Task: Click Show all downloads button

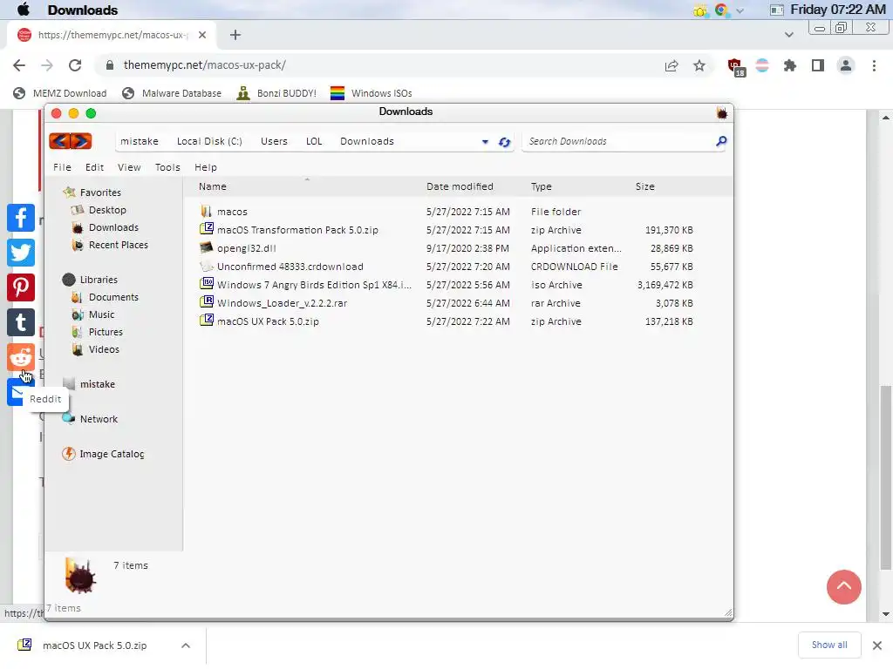Action: click(x=829, y=645)
